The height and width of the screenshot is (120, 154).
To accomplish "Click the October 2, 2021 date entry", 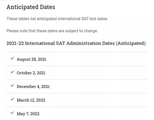I will point(31,73).
